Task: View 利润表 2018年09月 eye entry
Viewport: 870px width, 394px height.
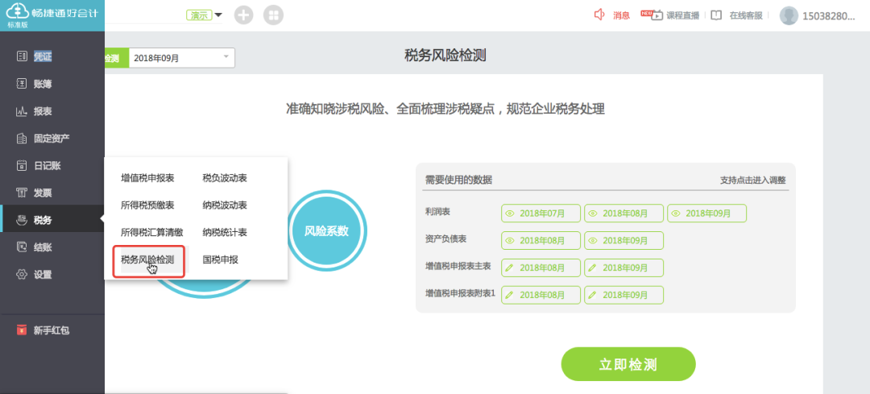Action: (706, 214)
